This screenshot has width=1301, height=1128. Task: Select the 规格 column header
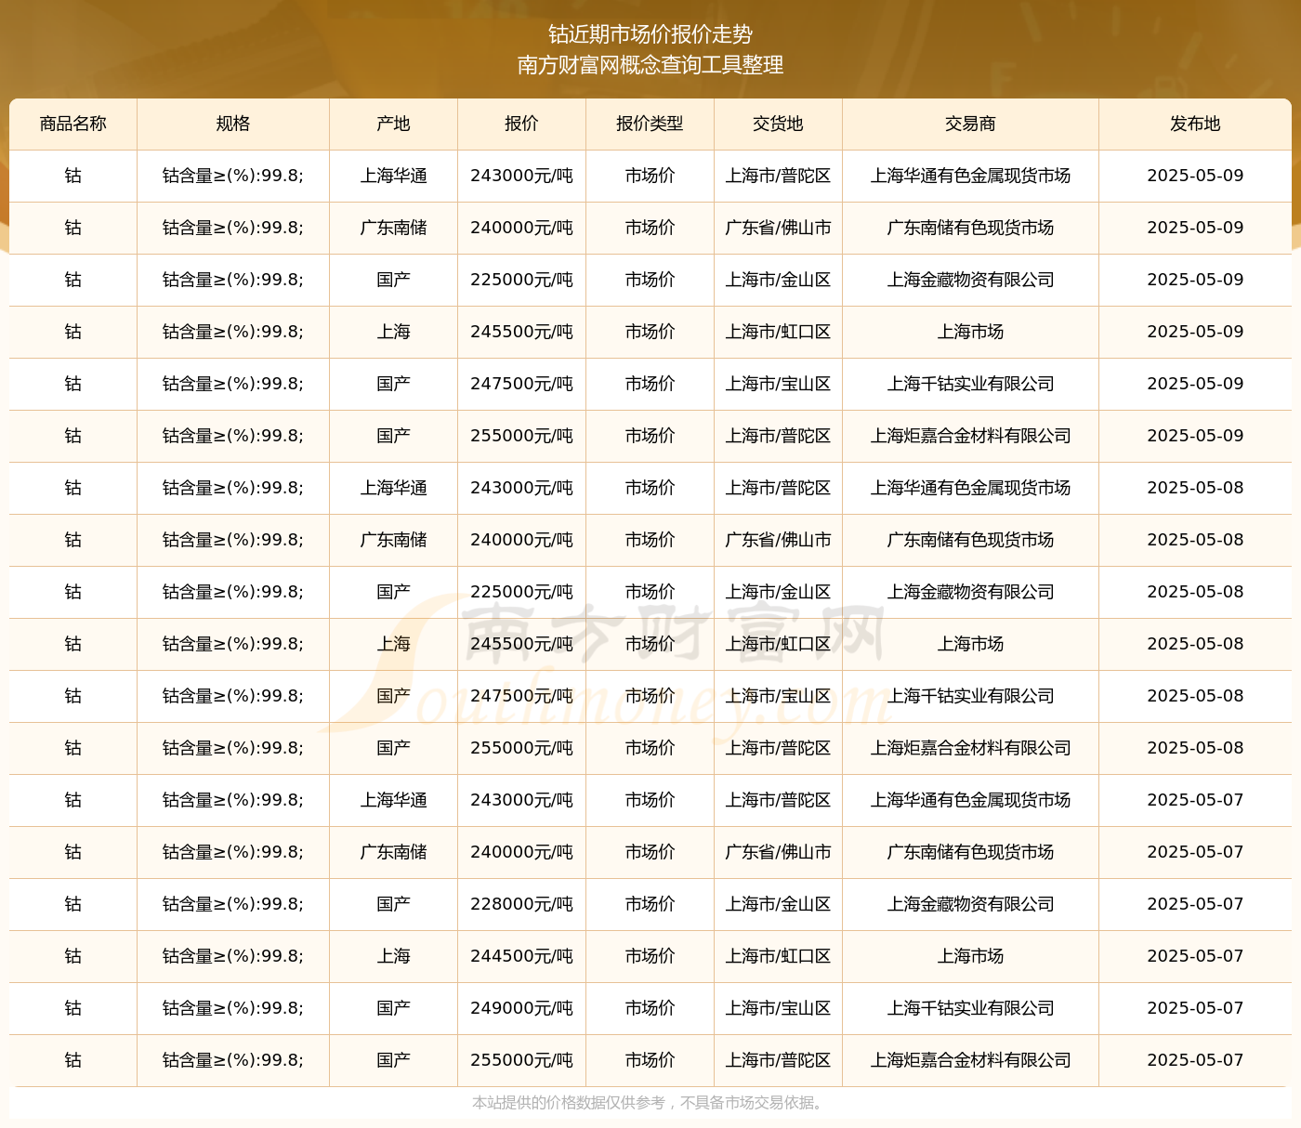(x=233, y=124)
